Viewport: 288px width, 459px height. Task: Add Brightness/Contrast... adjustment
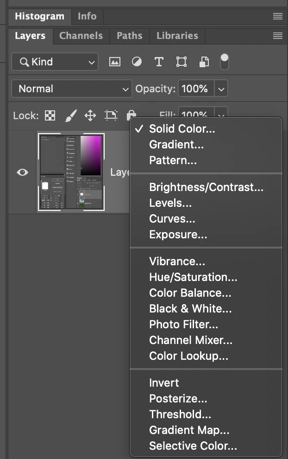pyautogui.click(x=206, y=187)
